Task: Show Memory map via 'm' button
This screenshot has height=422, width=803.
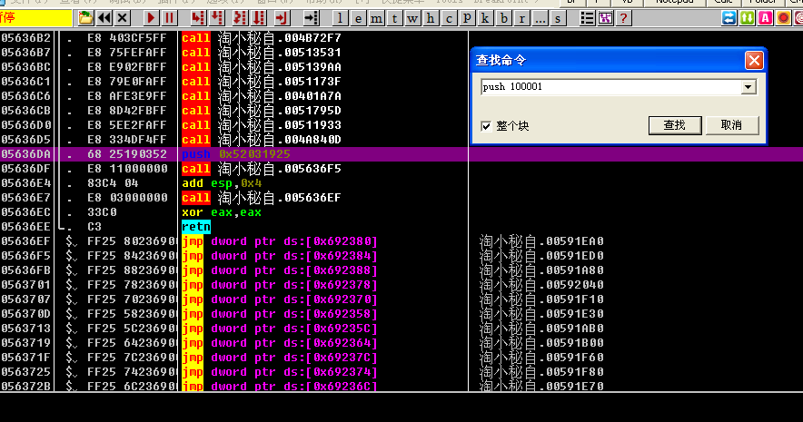Action: coord(376,18)
